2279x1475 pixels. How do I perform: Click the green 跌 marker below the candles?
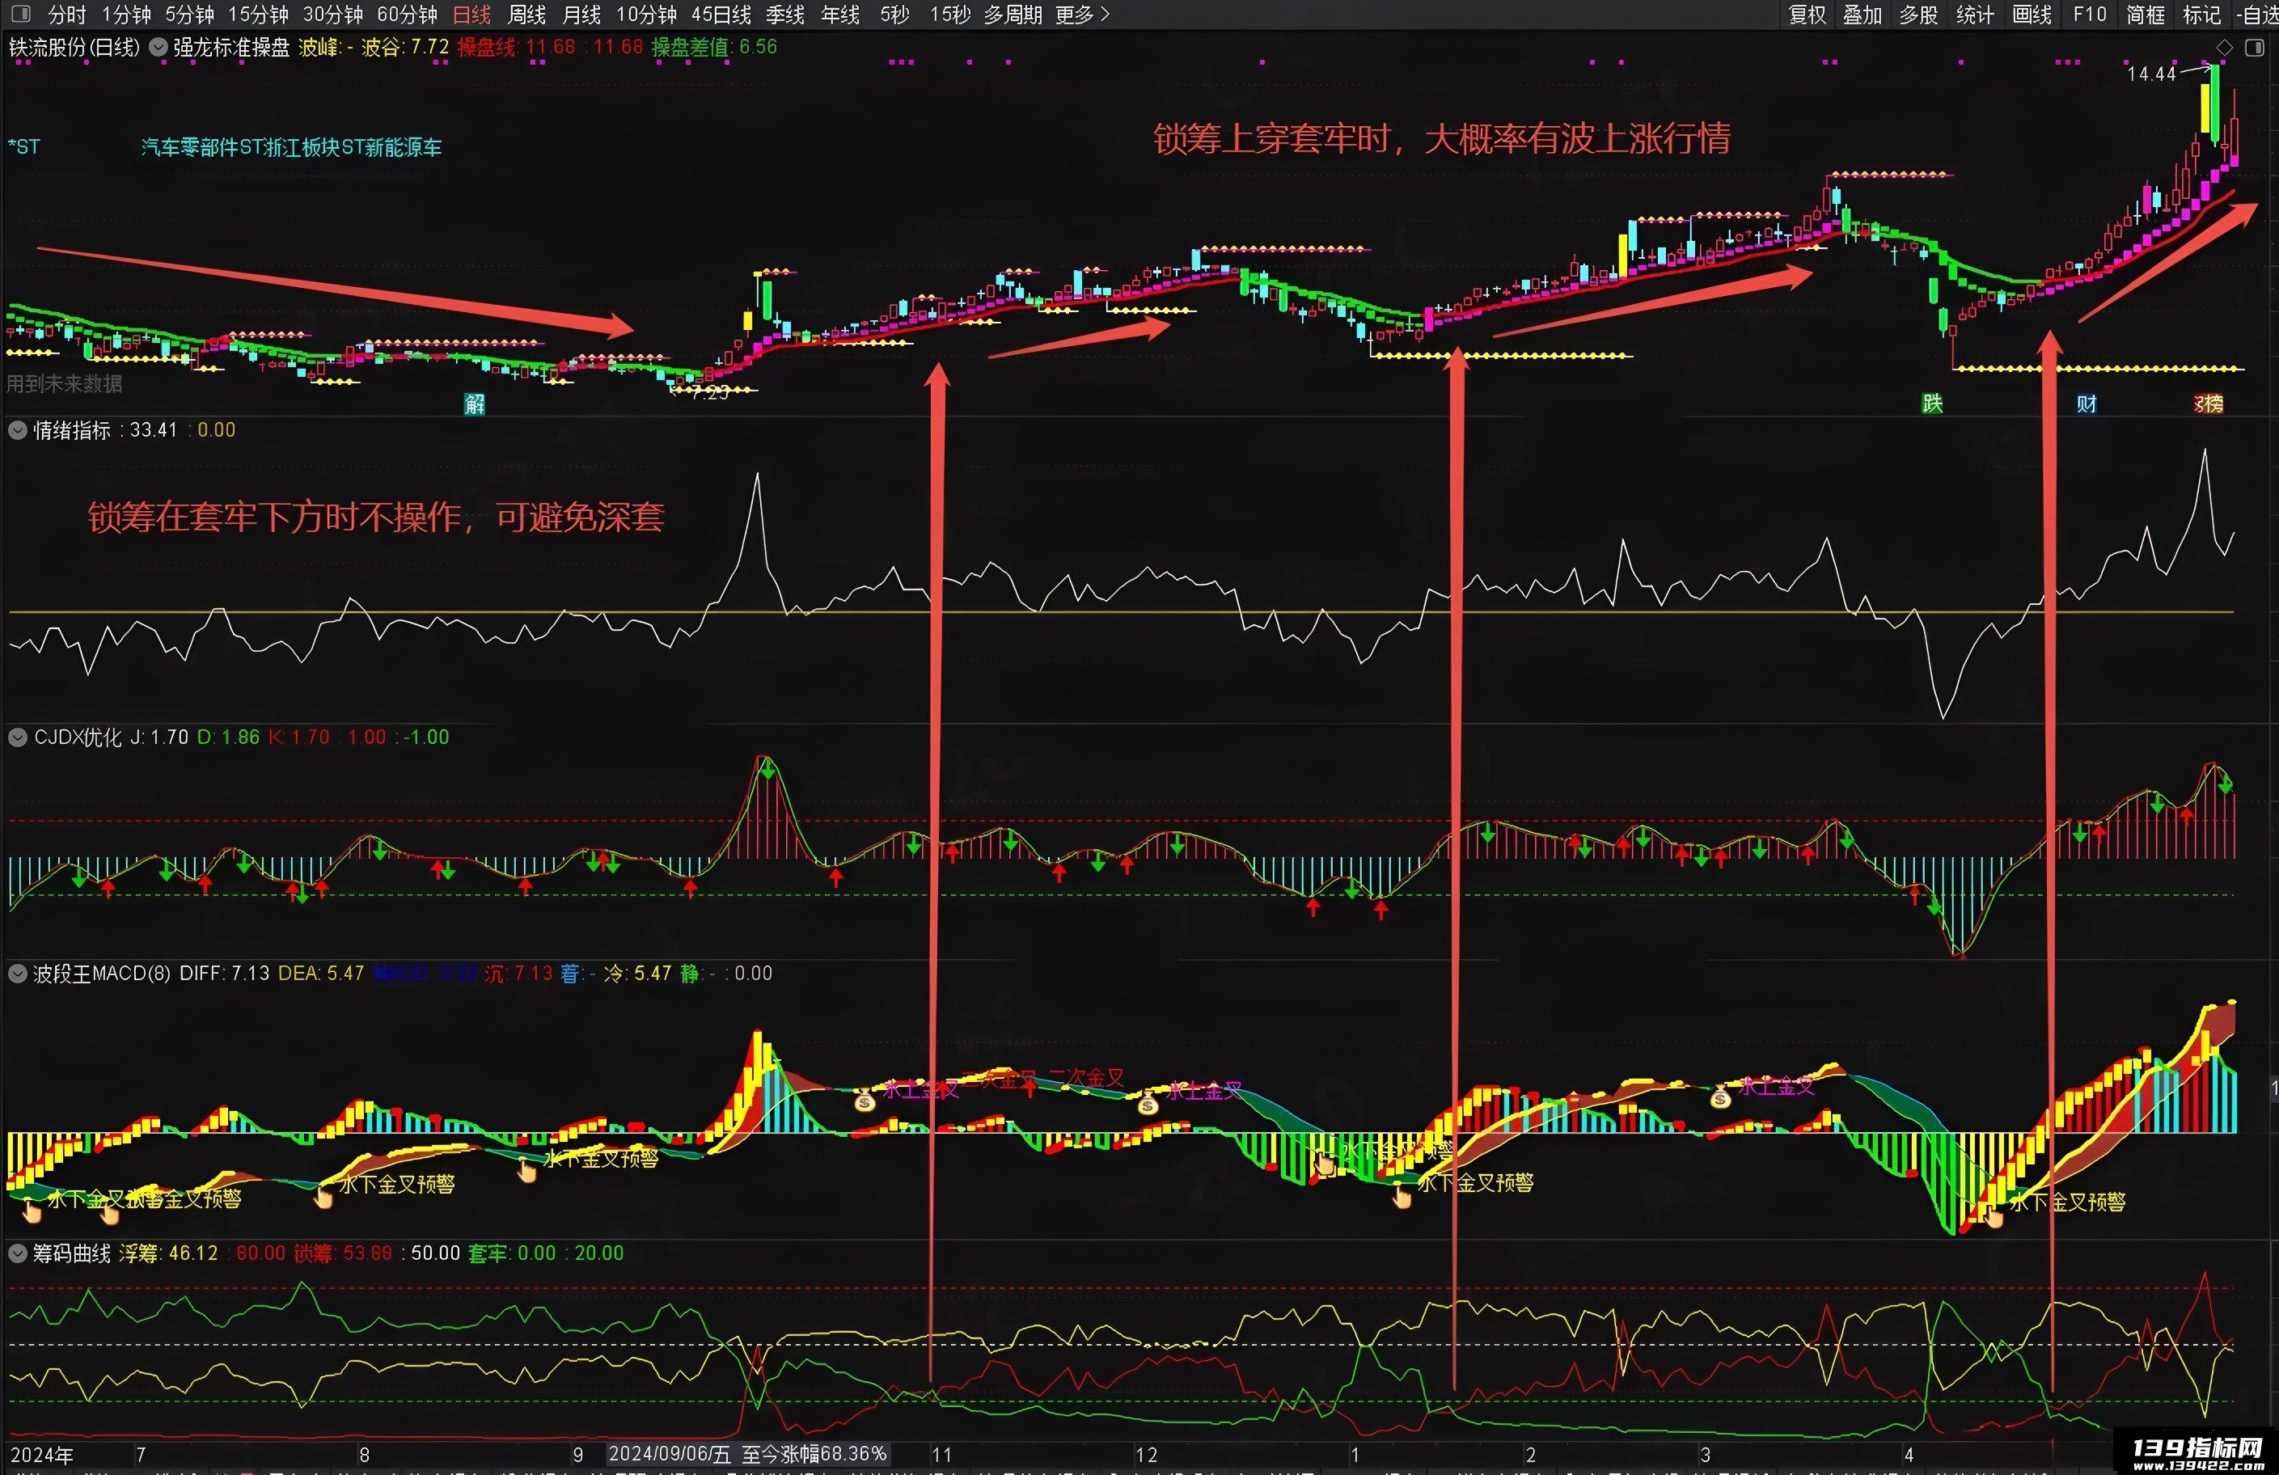(x=1932, y=404)
